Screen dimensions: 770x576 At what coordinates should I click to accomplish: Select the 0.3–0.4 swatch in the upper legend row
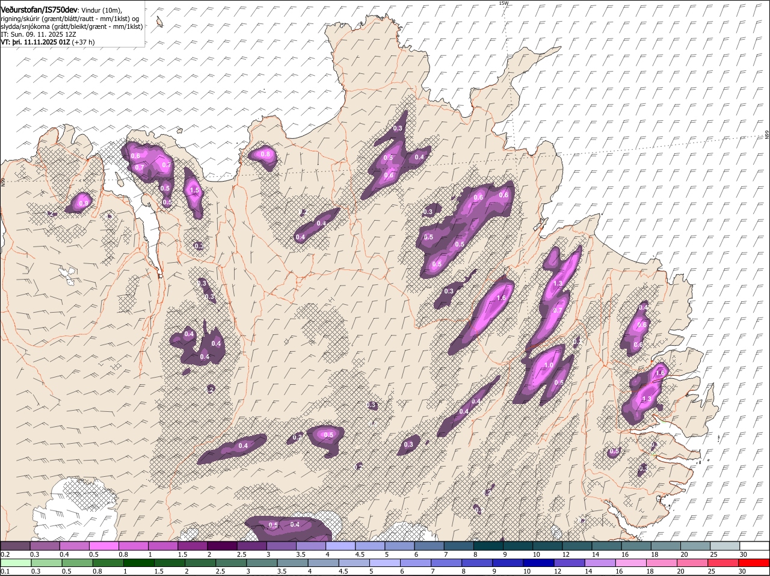coord(45,545)
